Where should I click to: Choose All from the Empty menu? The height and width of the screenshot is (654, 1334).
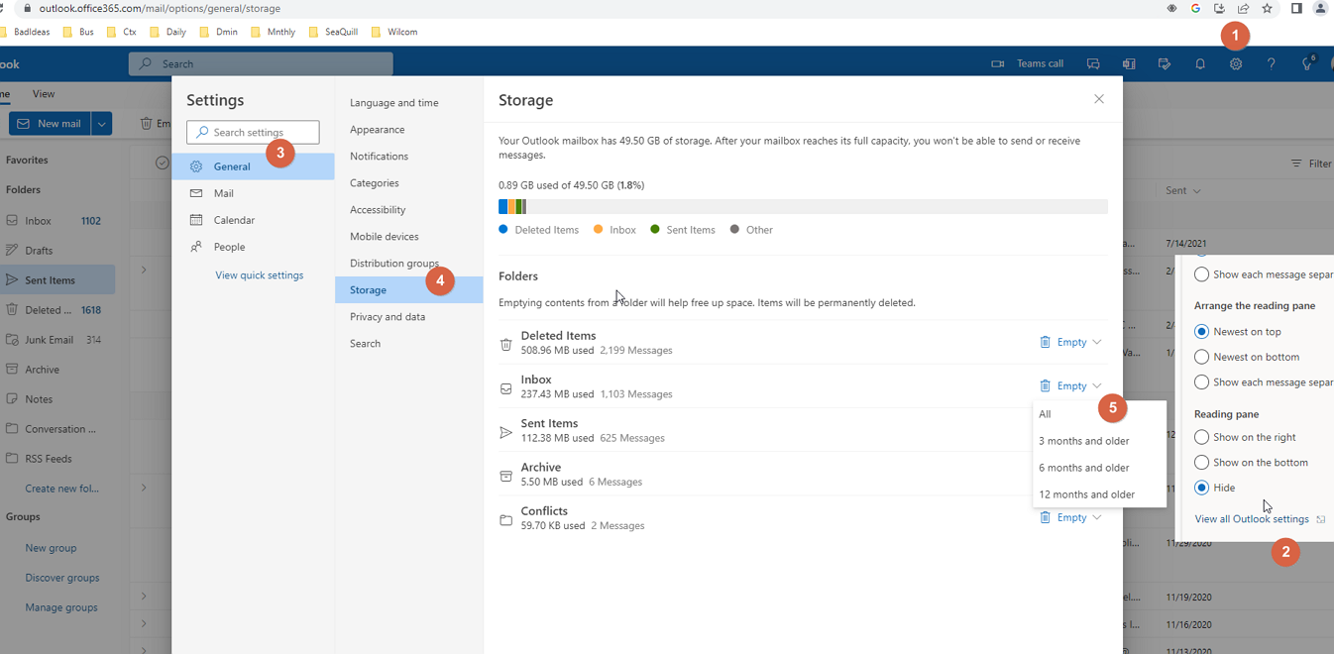(x=1099, y=414)
